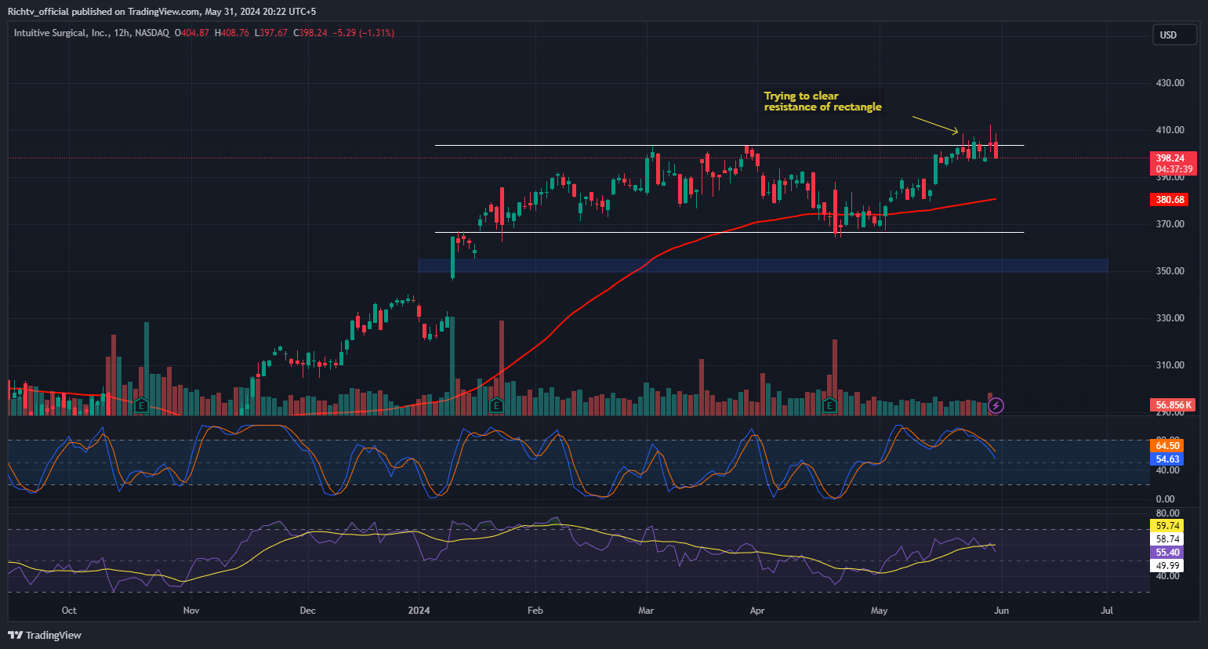
Task: Click the purple 55.40 RSI label
Action: pyautogui.click(x=1167, y=553)
